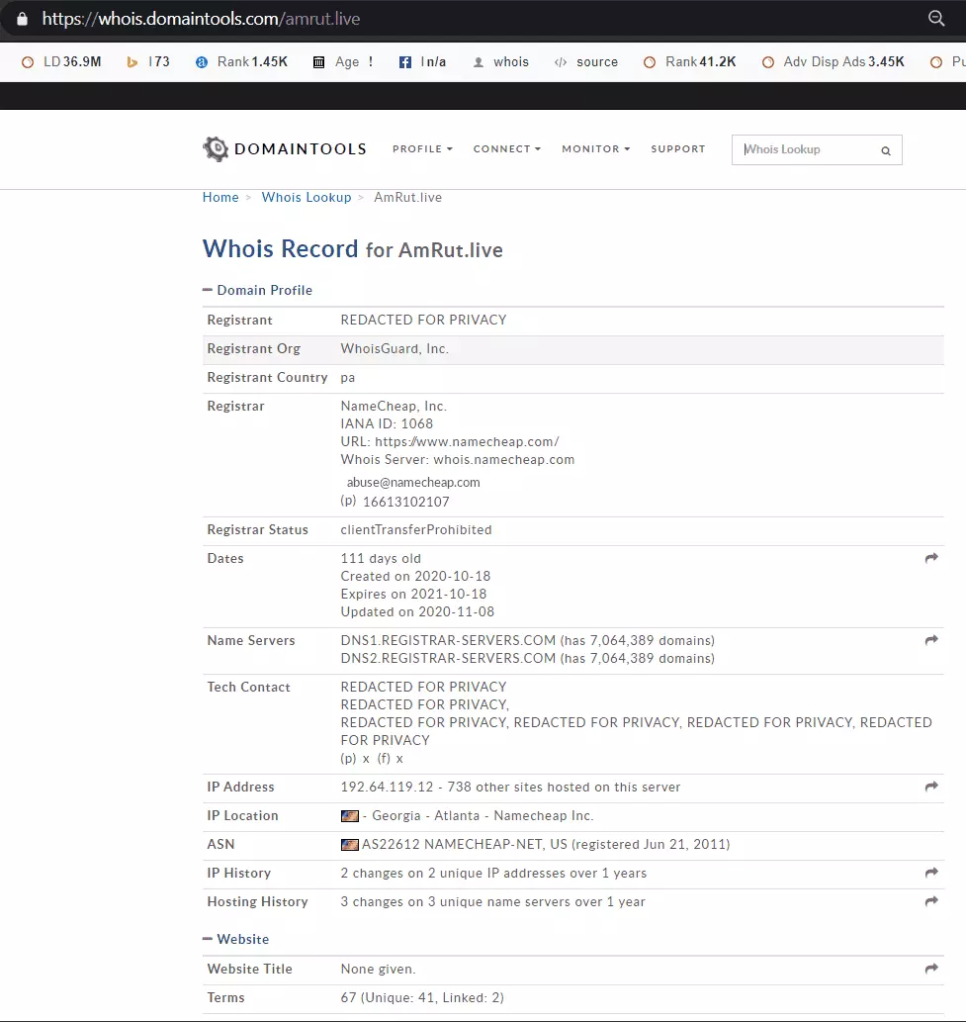Image resolution: width=966 pixels, height=1022 pixels.
Task: Click DNS1.REGISTRAR-SERVERS.COM name server text
Action: 448,641
